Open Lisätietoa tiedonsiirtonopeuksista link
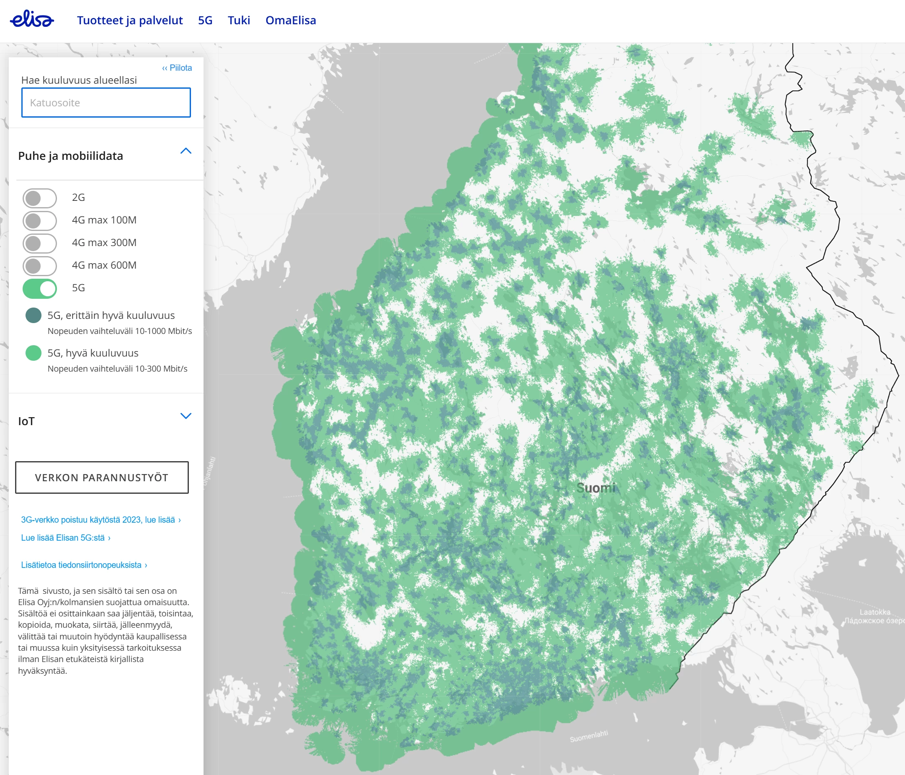This screenshot has width=905, height=775. click(x=84, y=565)
